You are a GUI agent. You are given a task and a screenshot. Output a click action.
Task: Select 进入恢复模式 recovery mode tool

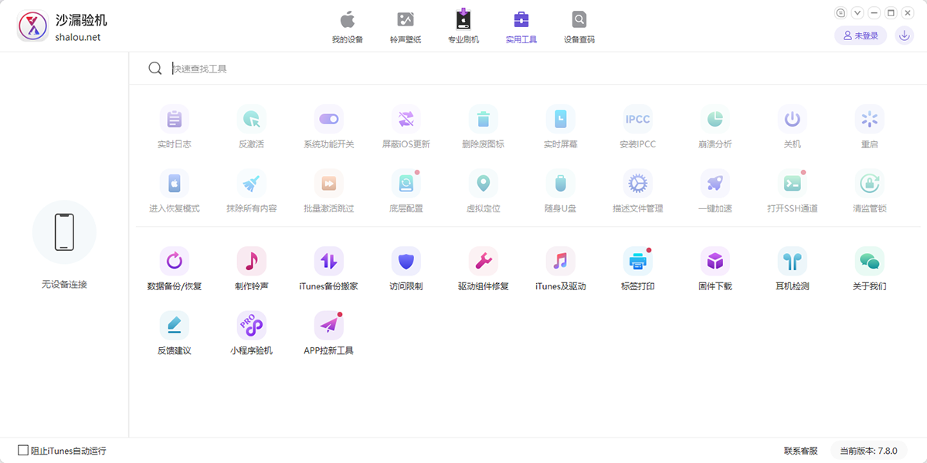[175, 191]
